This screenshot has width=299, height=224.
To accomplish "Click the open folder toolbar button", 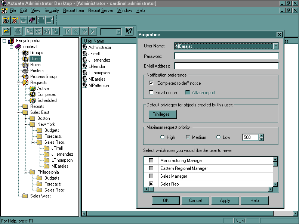I will pos(6,31).
